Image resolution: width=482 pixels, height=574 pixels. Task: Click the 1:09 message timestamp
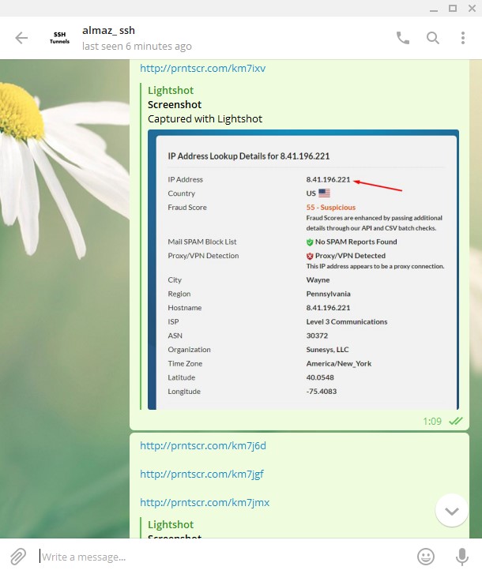[432, 422]
